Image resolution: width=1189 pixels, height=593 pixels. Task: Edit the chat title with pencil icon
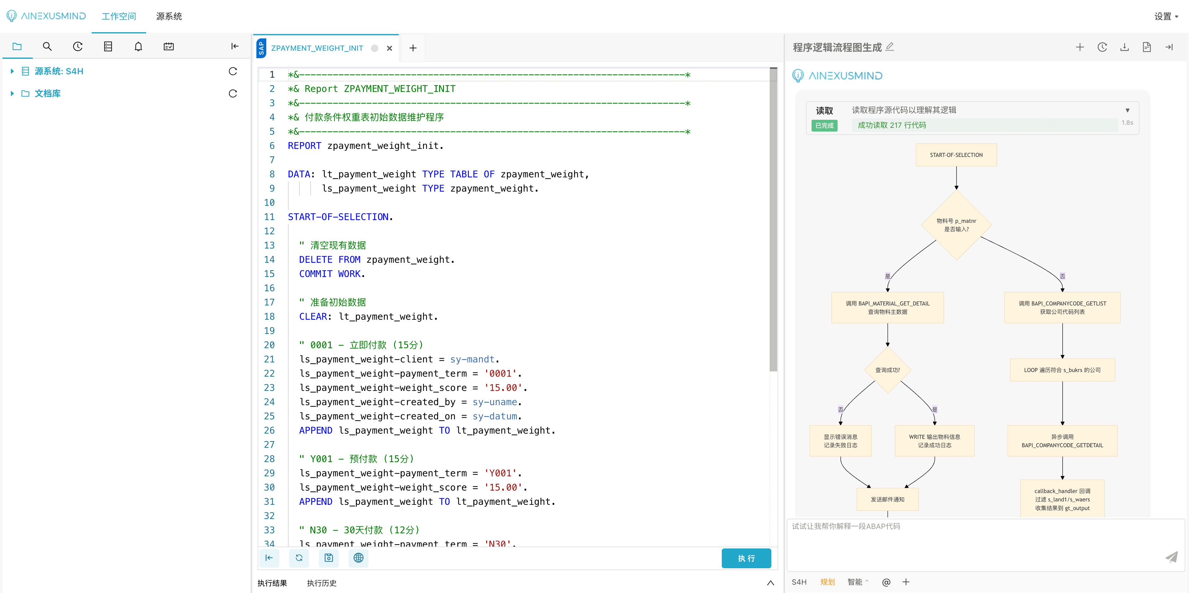click(890, 47)
